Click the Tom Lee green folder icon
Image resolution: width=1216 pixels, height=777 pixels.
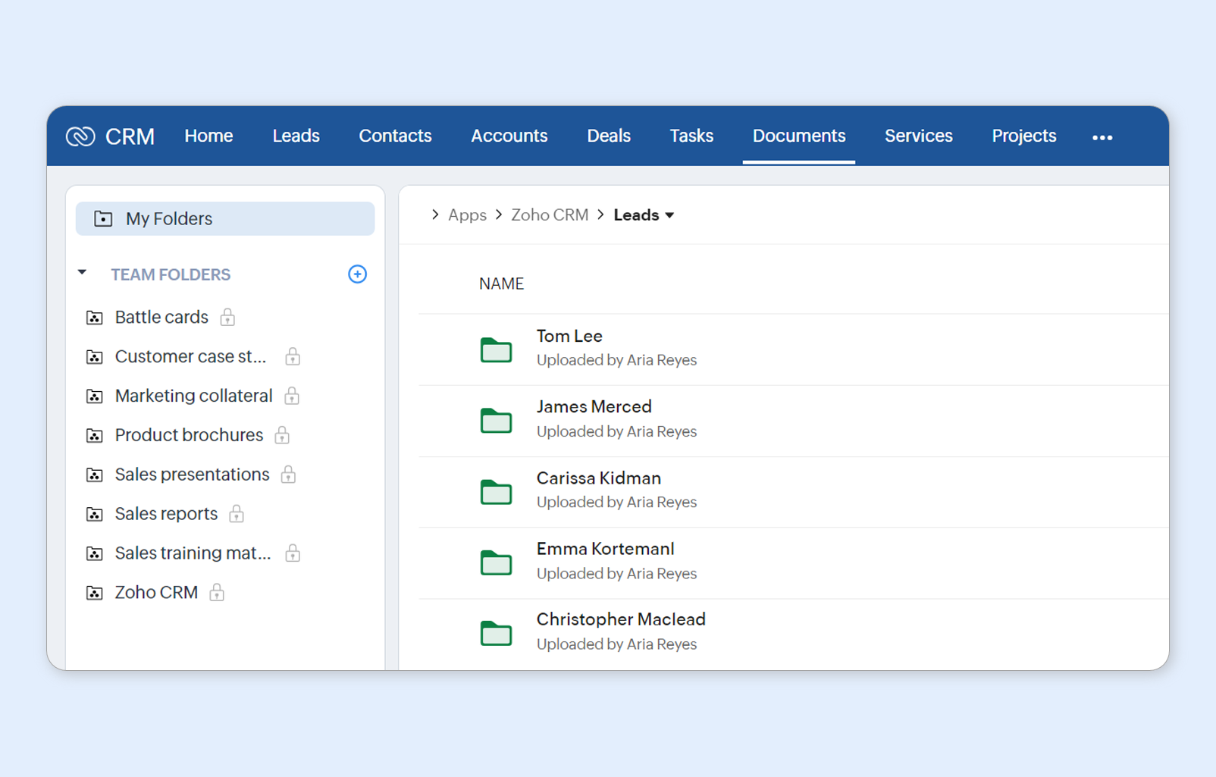click(x=496, y=350)
